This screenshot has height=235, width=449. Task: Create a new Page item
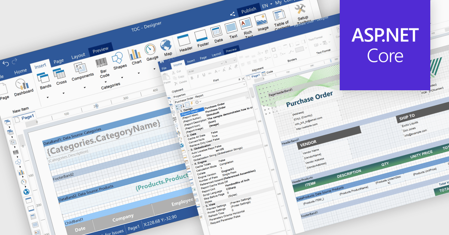coord(3,91)
